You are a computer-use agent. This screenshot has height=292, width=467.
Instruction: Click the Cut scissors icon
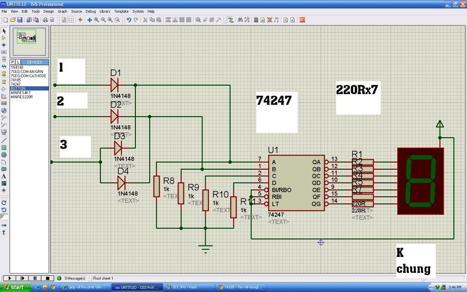145,20
